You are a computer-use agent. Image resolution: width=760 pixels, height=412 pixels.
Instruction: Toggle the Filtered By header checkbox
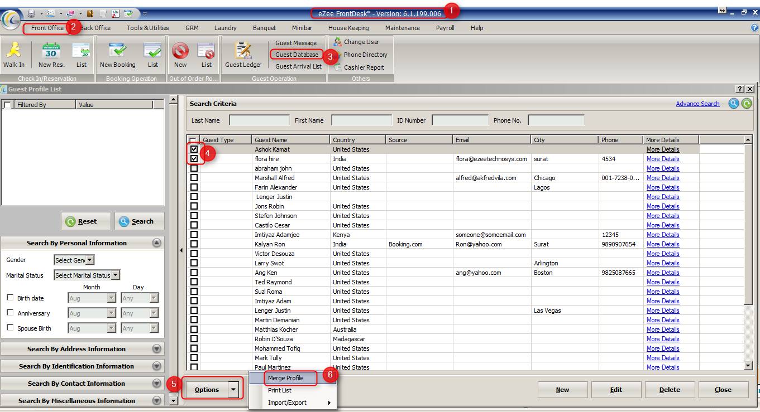(x=8, y=104)
